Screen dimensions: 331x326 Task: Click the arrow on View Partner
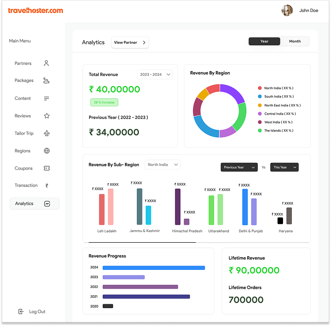pyautogui.click(x=144, y=43)
